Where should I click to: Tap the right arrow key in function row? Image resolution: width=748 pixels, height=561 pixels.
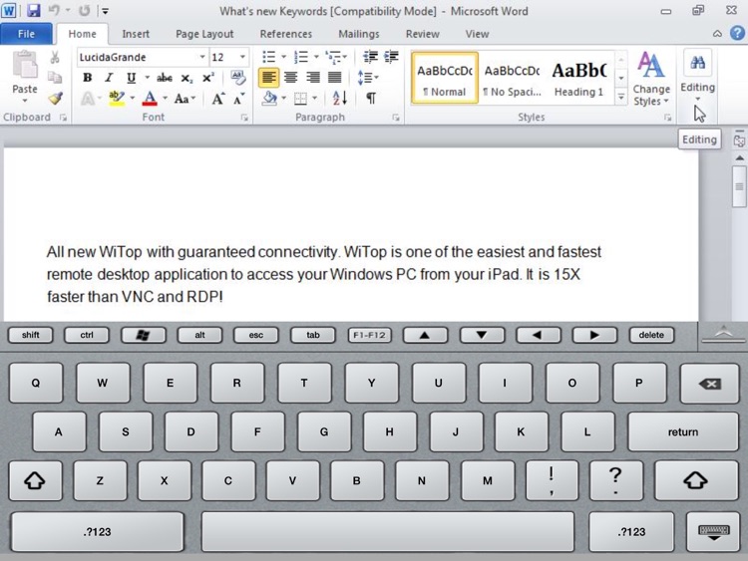[594, 335]
